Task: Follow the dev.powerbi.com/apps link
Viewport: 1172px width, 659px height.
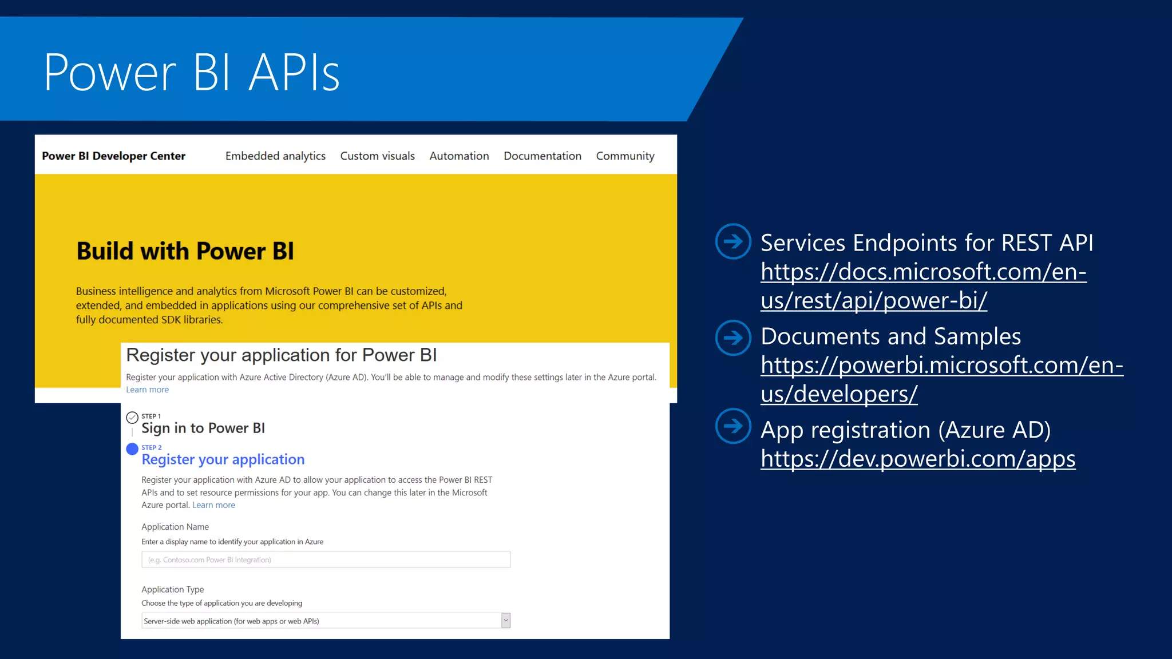Action: pos(917,459)
